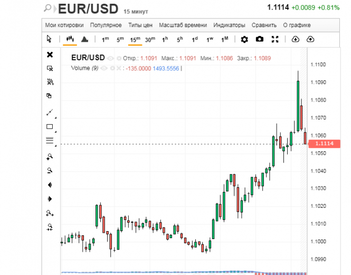The width and height of the screenshot is (351, 275).
Task: Select the trend line drawing tool
Action: coord(50,112)
